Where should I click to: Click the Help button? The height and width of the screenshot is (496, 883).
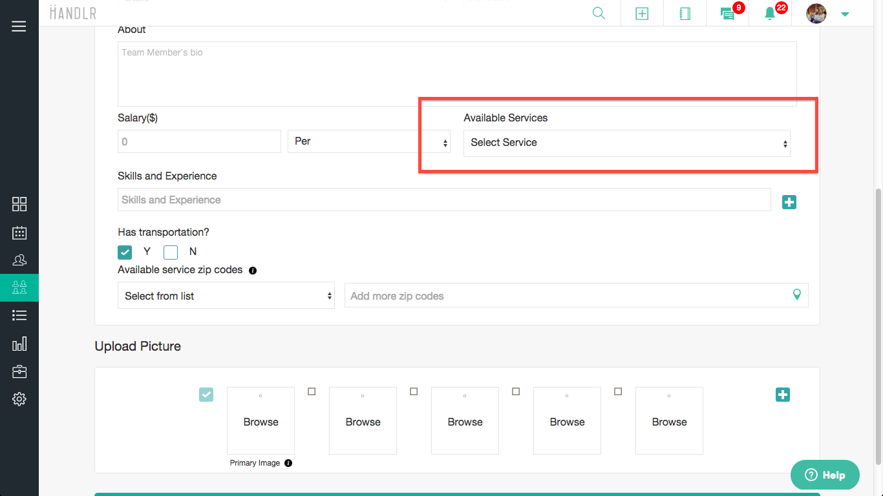825,475
